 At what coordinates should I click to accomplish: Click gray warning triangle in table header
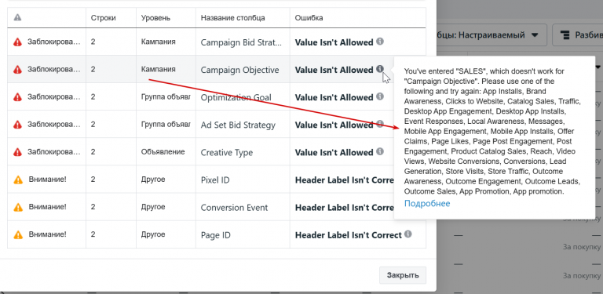pos(17,17)
